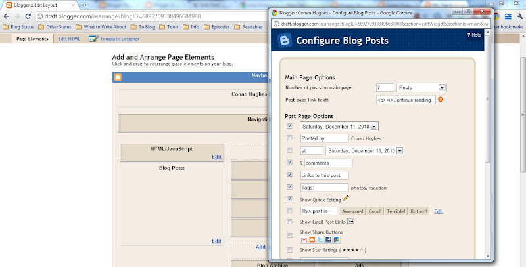Click the Facebook share button icon
The width and height of the screenshot is (526, 267).
click(x=328, y=239)
